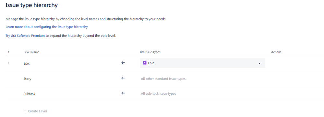
Task: Expand the Epic dropdown chevron
Action: click(x=259, y=63)
